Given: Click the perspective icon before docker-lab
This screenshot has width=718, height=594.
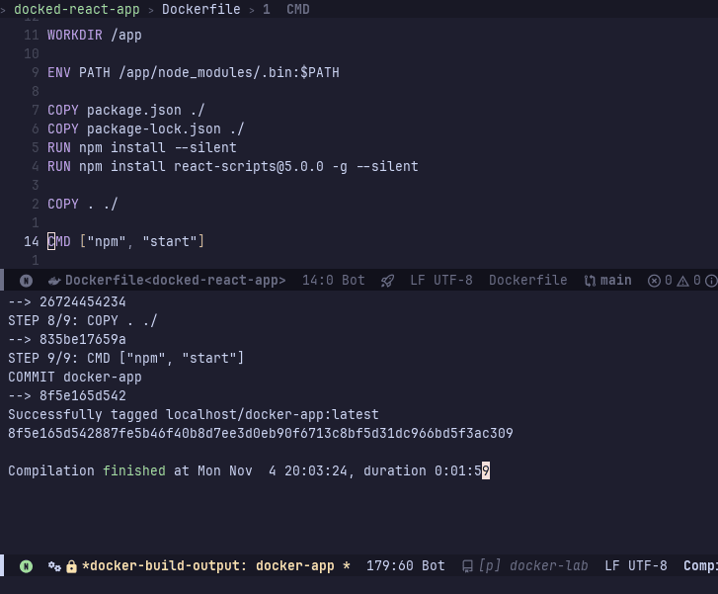Looking at the screenshot, I should [x=467, y=566].
